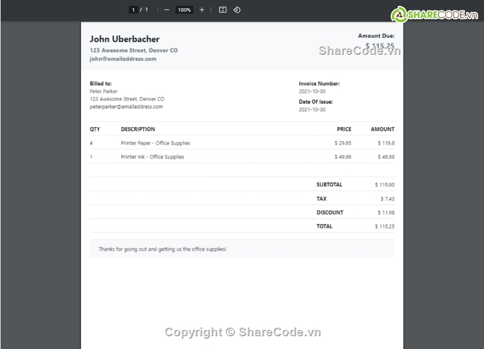
Task: Click the Date Of Issue label
Action: 315,102
